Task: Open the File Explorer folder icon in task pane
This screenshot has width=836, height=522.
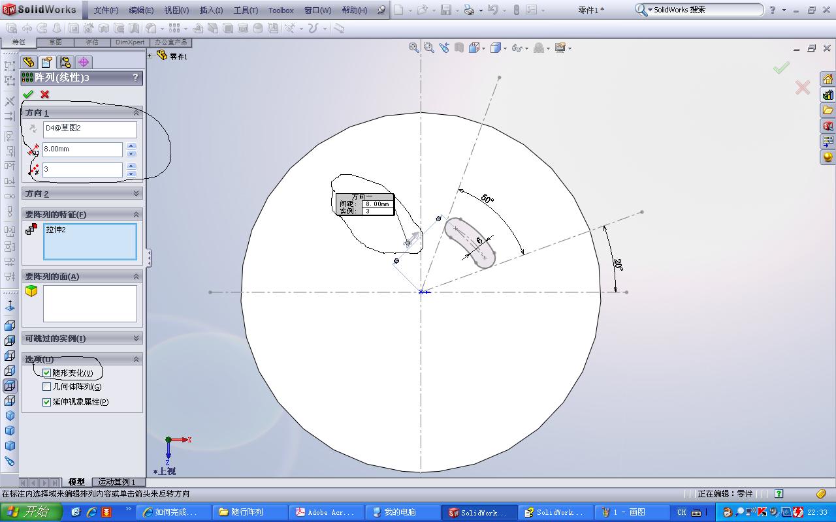Action: coord(828,110)
